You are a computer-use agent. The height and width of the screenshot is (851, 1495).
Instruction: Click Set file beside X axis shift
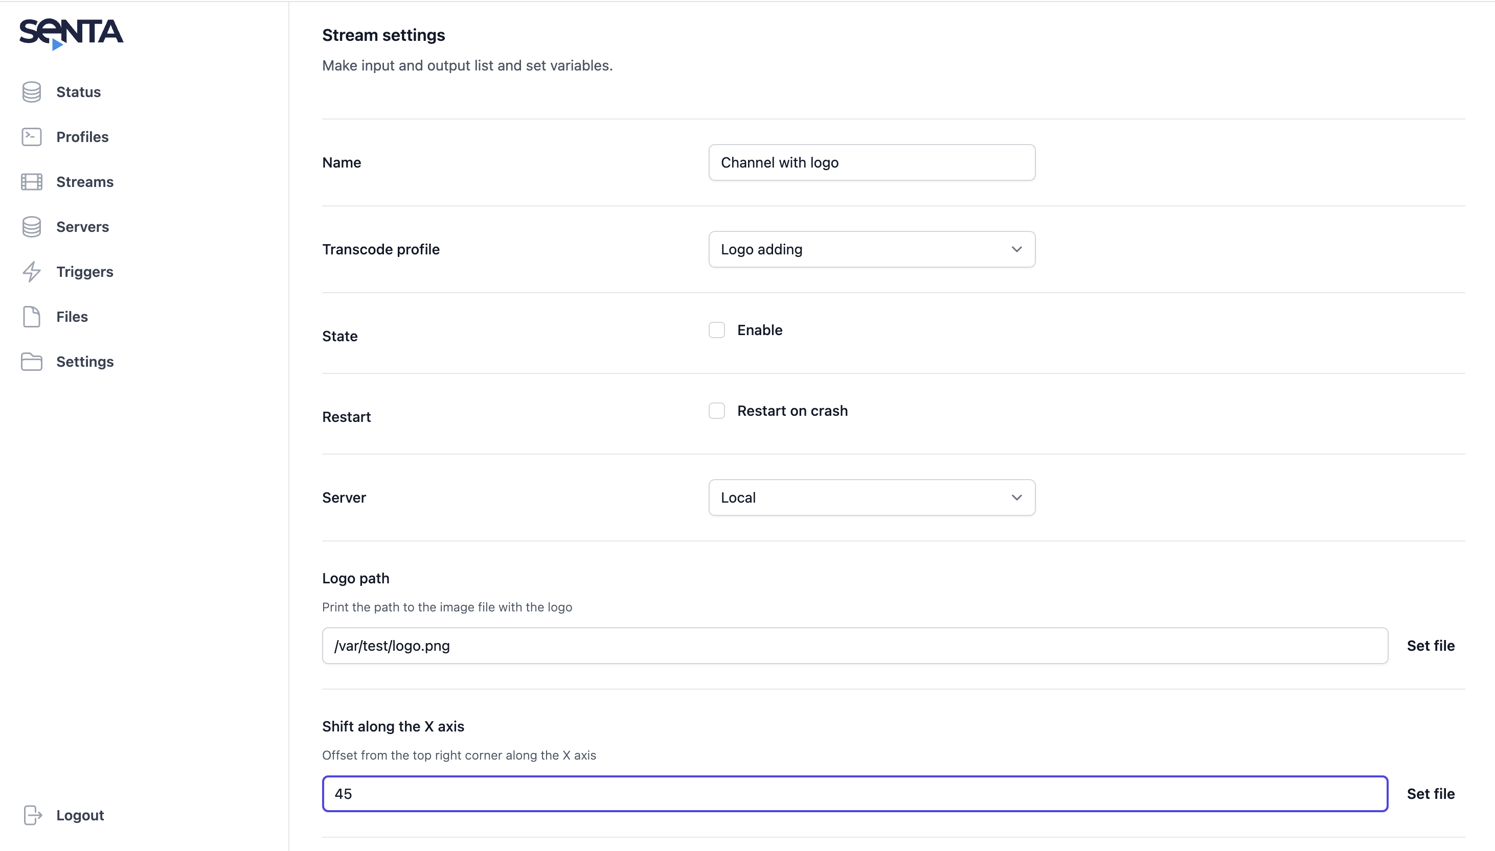click(1430, 794)
